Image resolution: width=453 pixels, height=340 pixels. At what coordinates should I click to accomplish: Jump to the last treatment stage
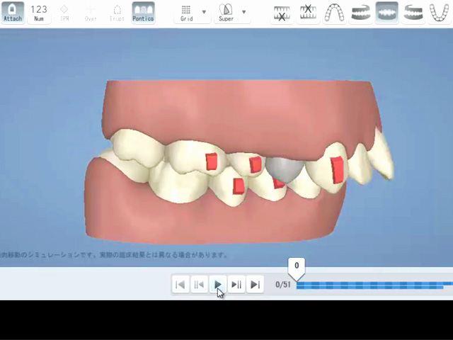256,285
